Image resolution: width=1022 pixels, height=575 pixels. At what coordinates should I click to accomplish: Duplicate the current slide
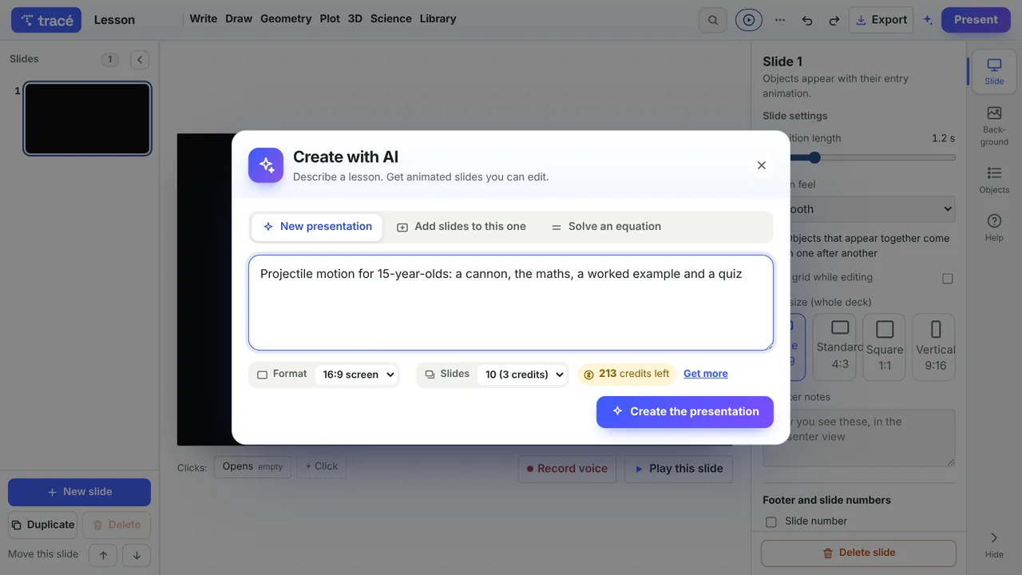(43, 525)
